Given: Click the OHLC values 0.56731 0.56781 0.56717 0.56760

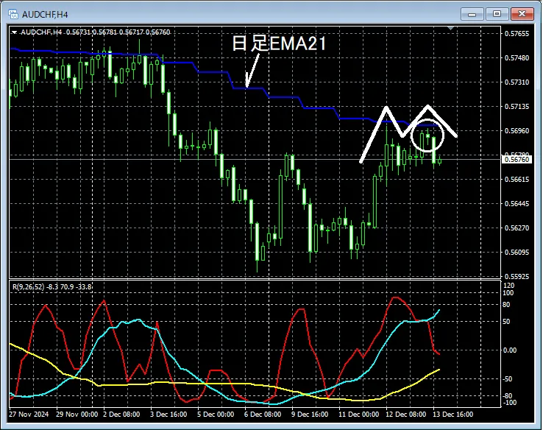Looking at the screenshot, I should [x=118, y=32].
